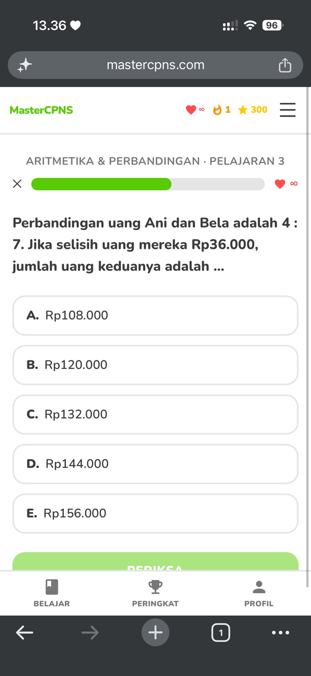Image resolution: width=311 pixels, height=676 pixels.
Task: Choose answer E. Rp156.000
Action: [155, 513]
